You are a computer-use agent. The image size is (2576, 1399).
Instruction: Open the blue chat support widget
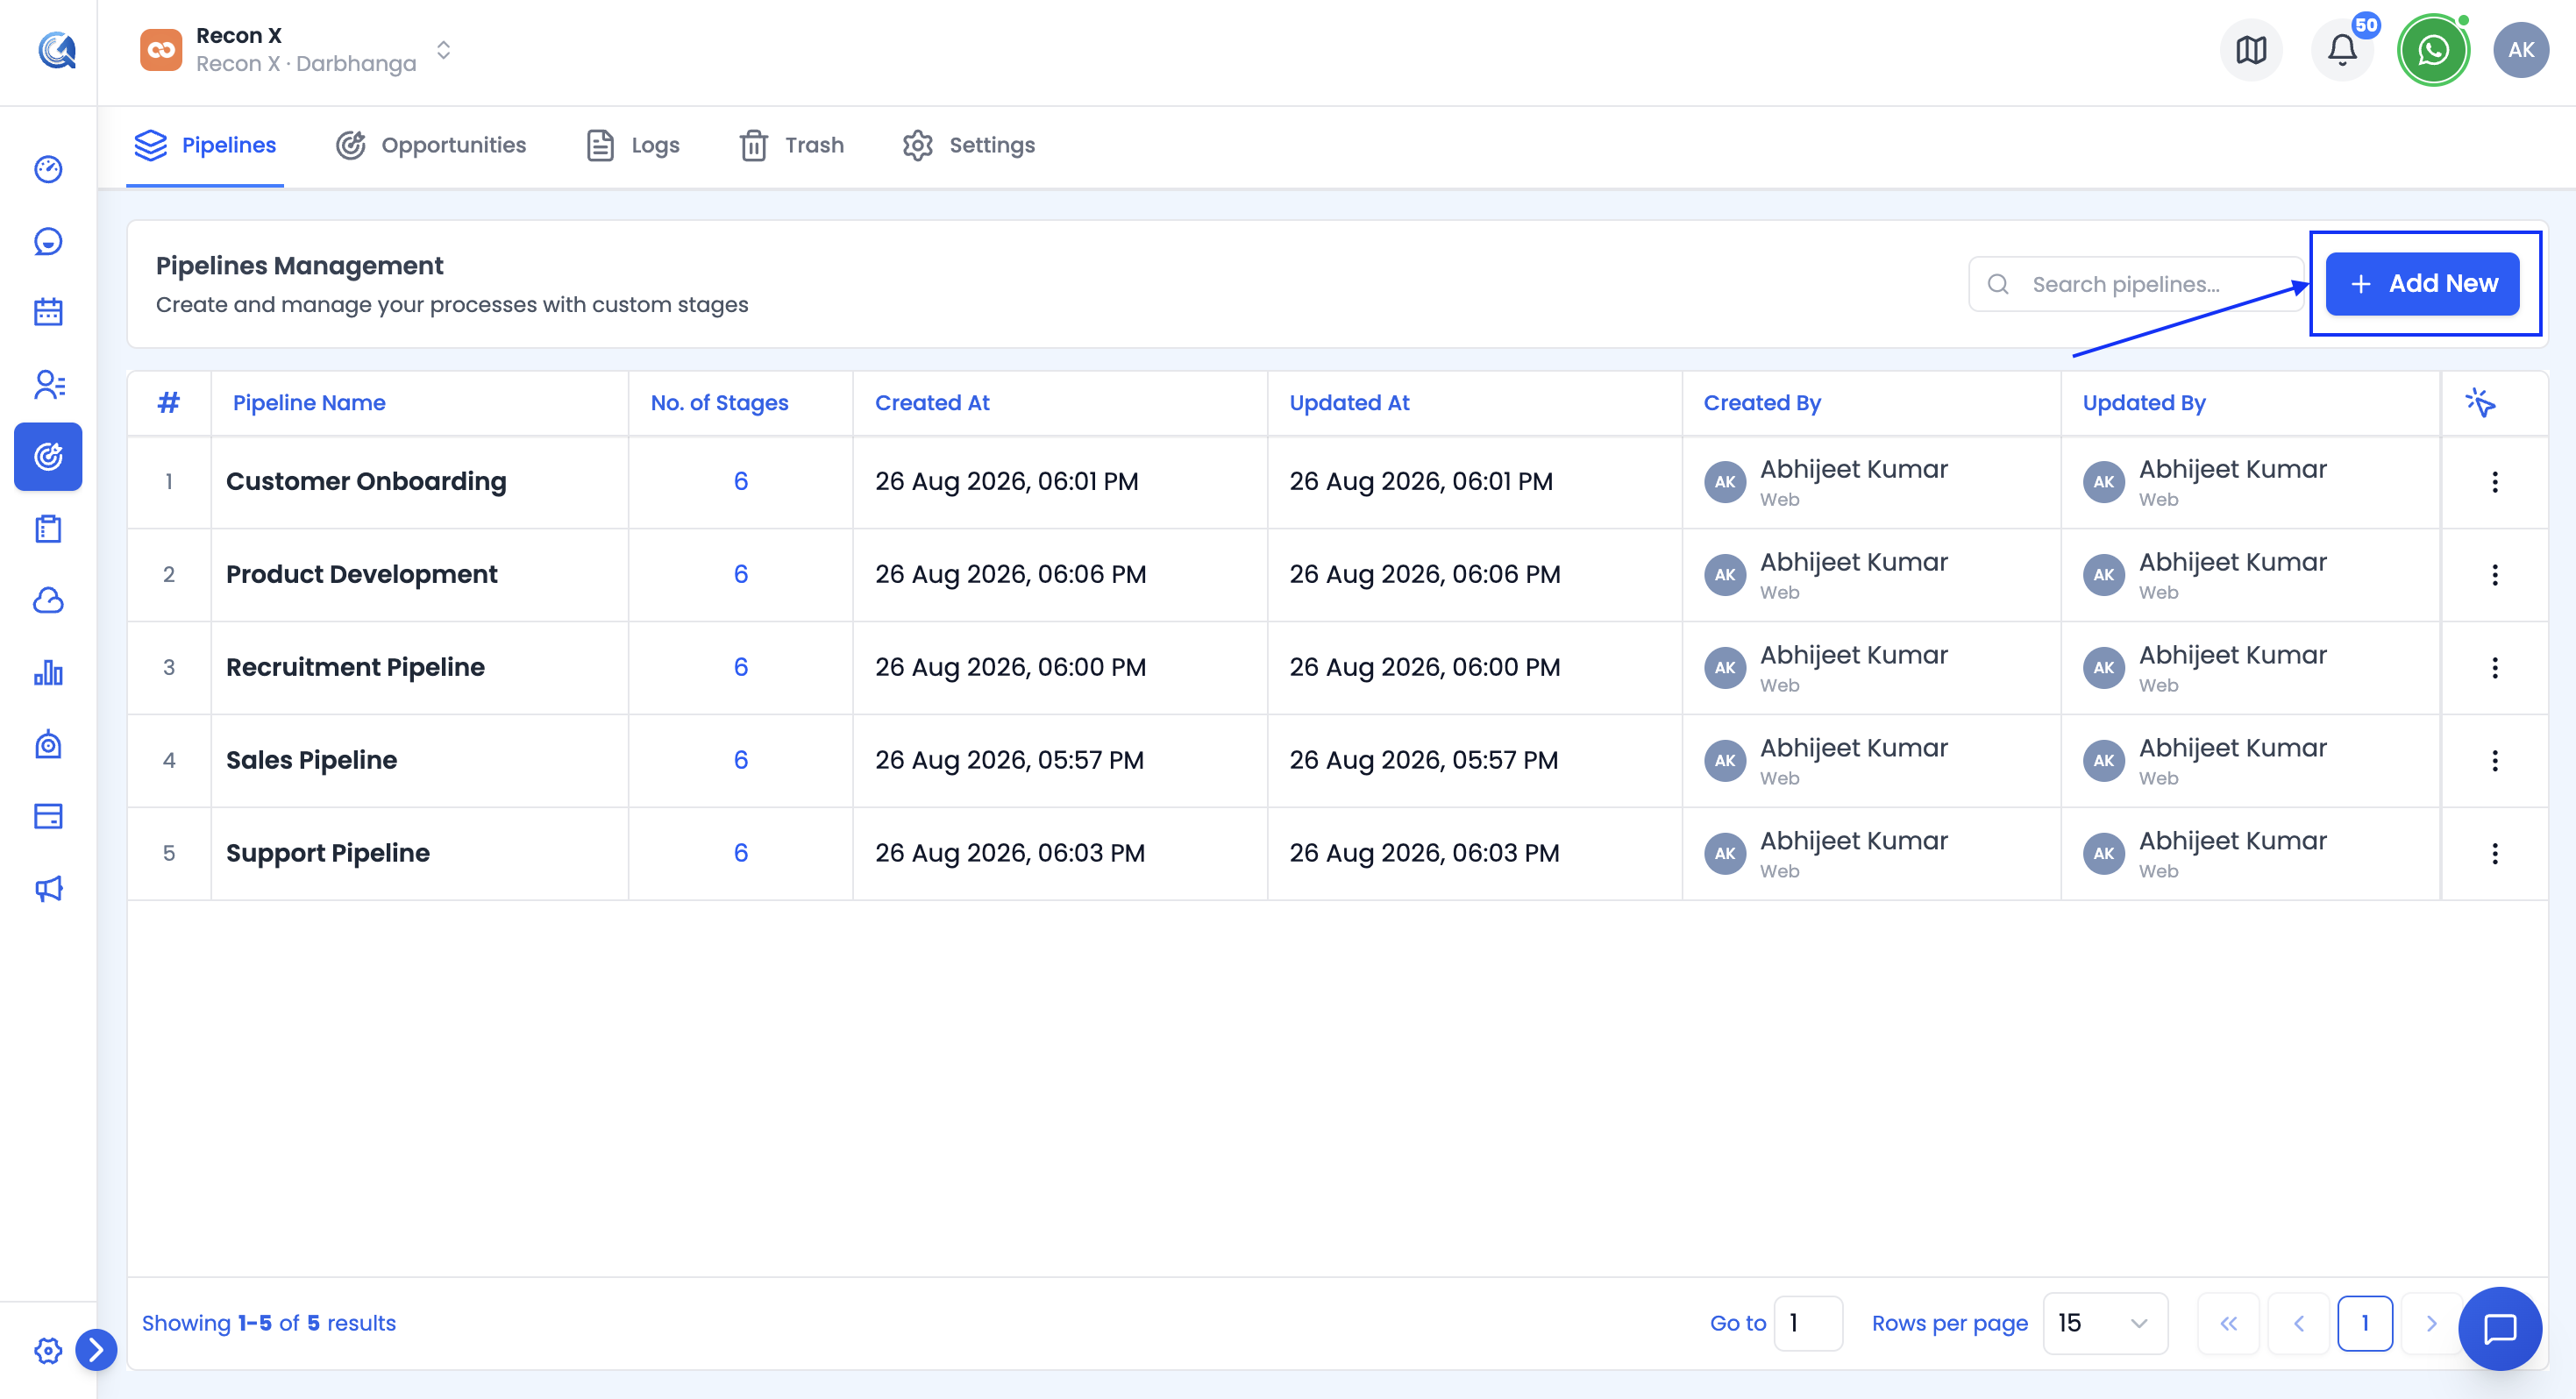pyautogui.click(x=2500, y=1328)
